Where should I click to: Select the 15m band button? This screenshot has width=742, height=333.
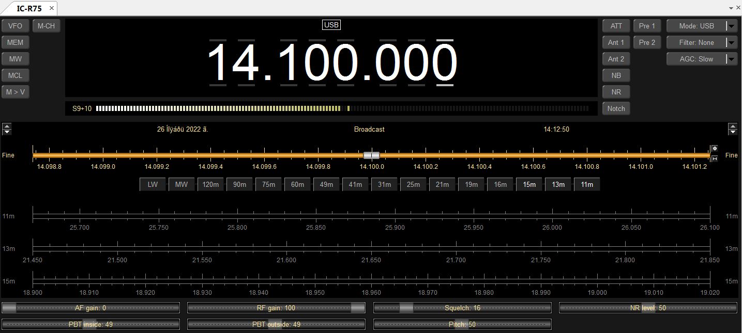coord(529,184)
